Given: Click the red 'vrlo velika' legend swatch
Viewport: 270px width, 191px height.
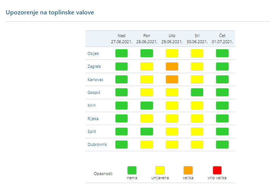Looking at the screenshot, I should (217, 170).
